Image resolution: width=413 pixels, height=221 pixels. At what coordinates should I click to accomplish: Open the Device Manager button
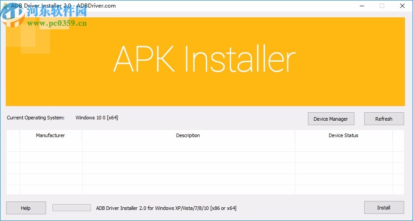coord(331,119)
